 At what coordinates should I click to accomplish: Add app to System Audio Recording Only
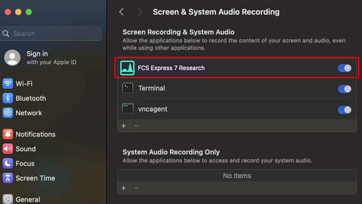pos(124,188)
